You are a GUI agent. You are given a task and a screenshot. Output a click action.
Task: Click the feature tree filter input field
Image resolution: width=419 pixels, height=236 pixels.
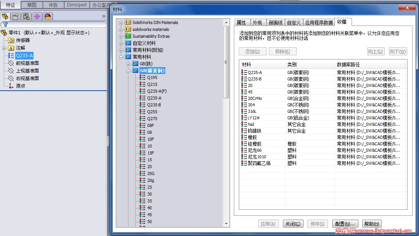click(54, 24)
